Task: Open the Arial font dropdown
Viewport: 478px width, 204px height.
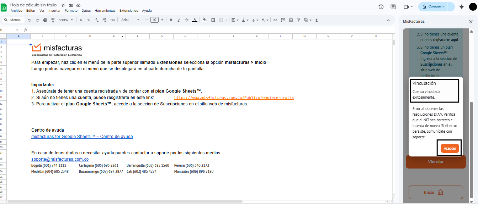Action: click(130, 20)
